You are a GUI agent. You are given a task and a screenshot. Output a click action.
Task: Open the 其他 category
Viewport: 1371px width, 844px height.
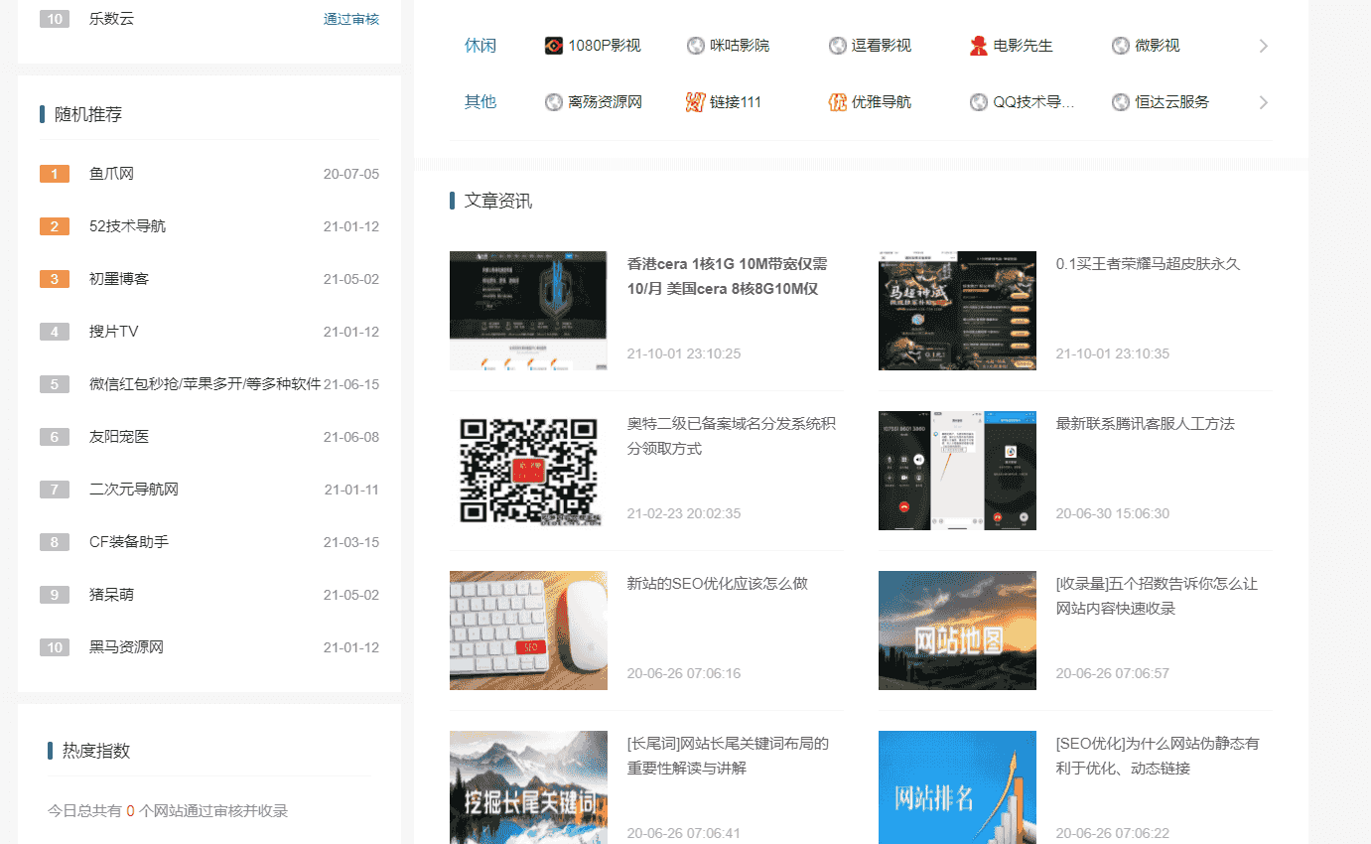[480, 102]
